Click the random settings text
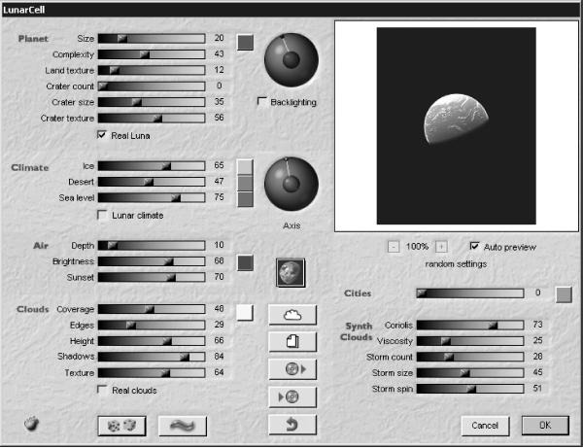Viewport: 583px width, 448px height. pos(456,264)
